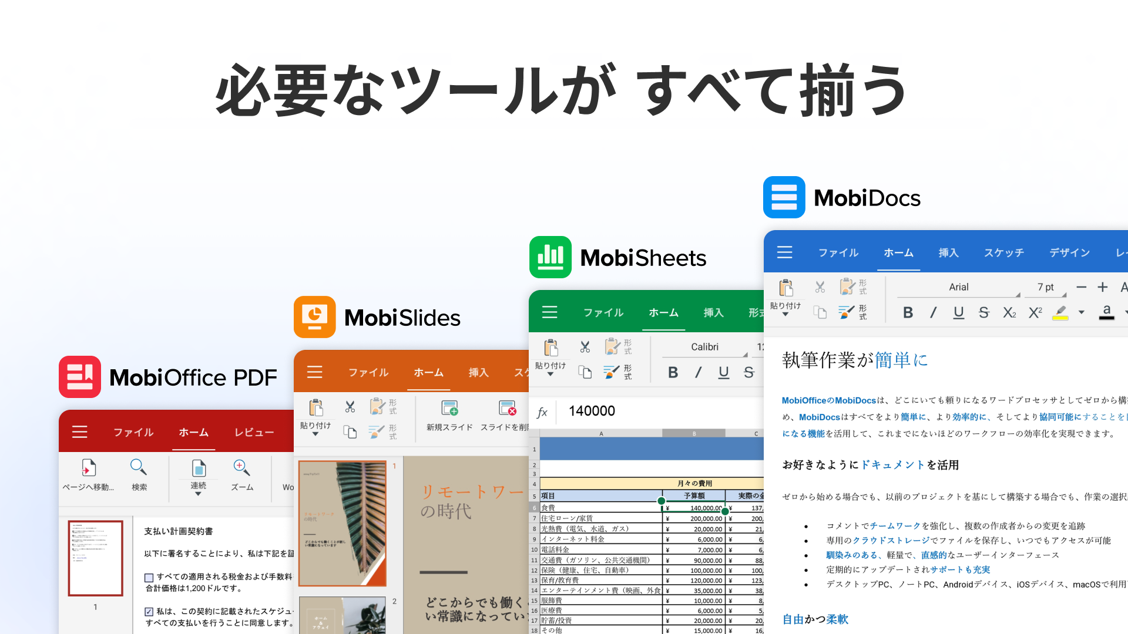Click the copy icon in MobiSlides toolbar
Screen dimensions: 1128x634
[x=350, y=432]
